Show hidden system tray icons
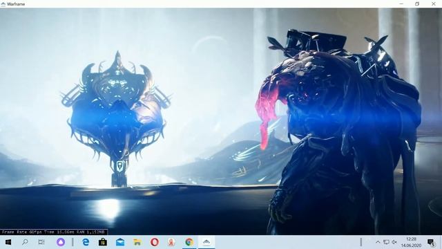The width and height of the screenshot is (442, 249). pyautogui.click(x=378, y=242)
